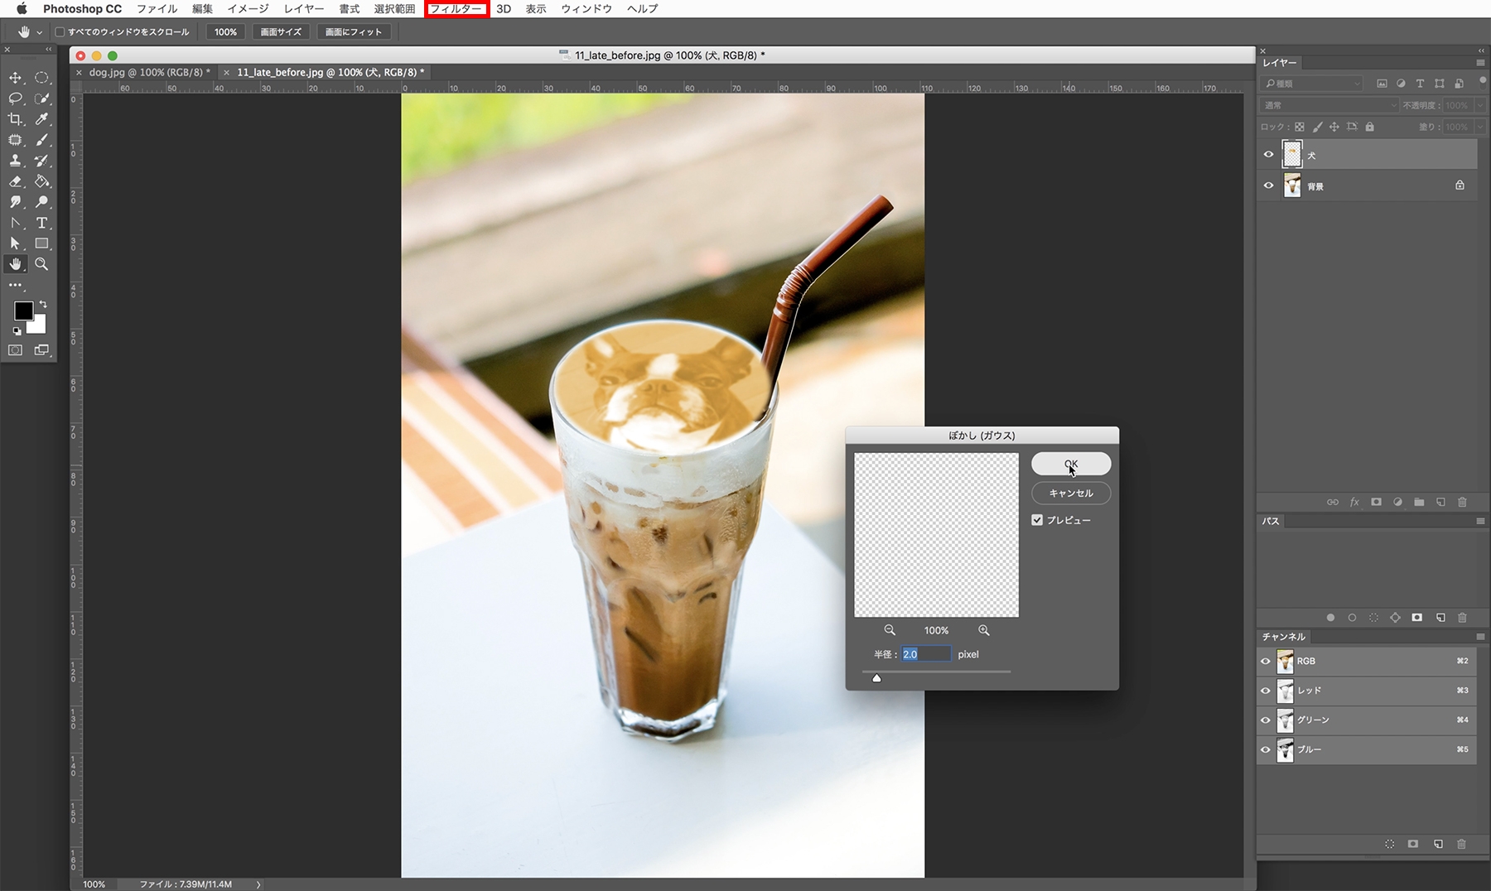Viewport: 1491px width, 891px height.
Task: Open the 不透明度 opacity slider dropdown
Action: pyautogui.click(x=1480, y=105)
